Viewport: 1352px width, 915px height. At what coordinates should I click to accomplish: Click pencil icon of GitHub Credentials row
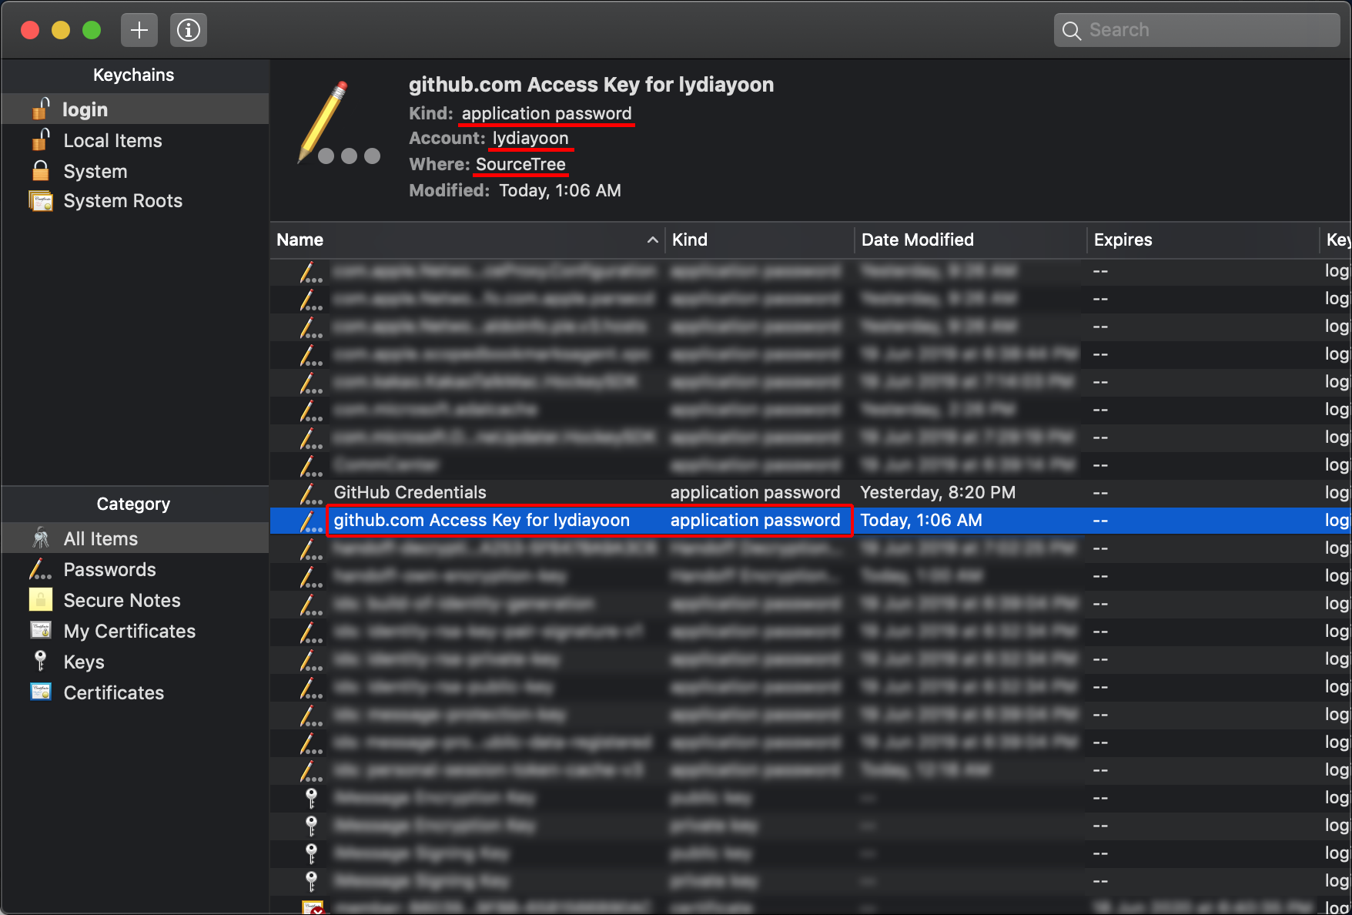point(310,492)
